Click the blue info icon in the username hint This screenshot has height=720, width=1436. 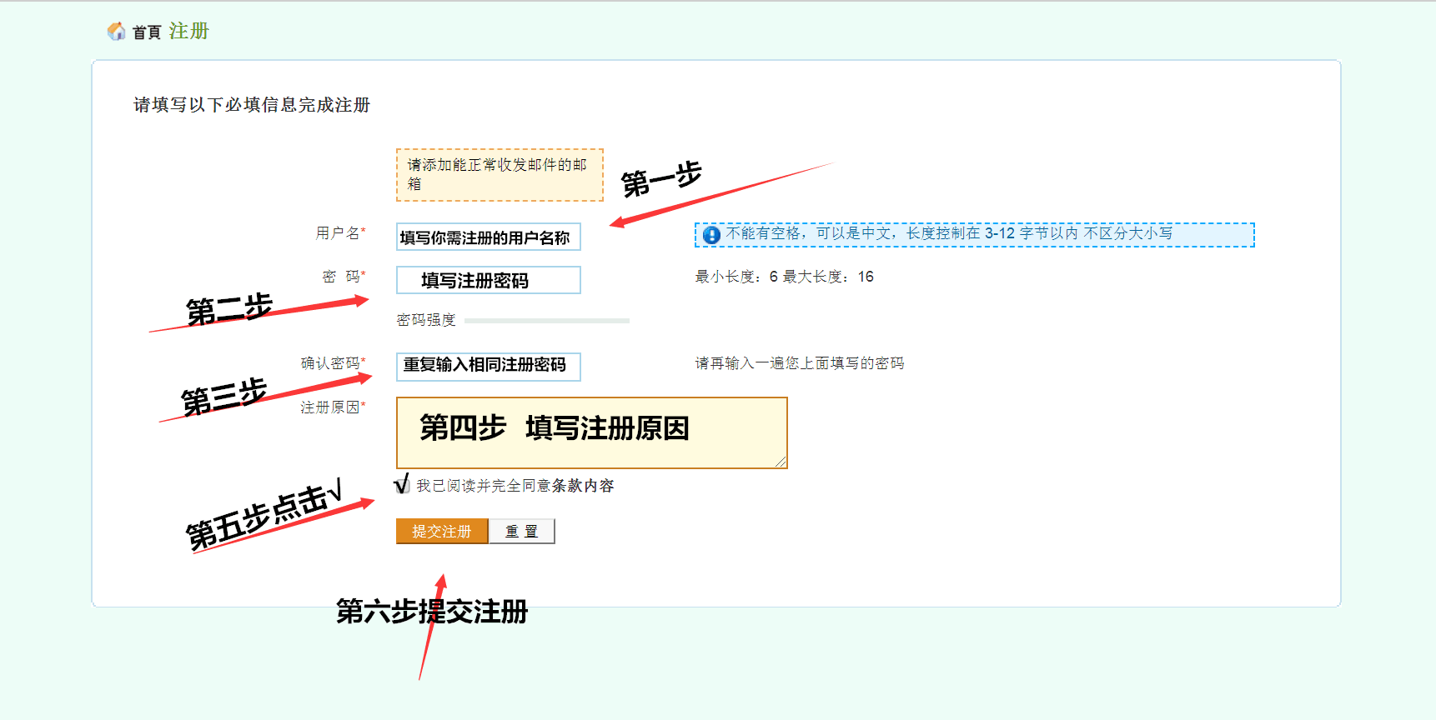coord(711,235)
